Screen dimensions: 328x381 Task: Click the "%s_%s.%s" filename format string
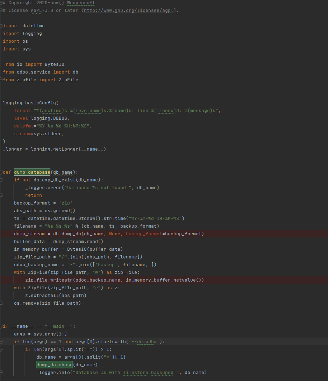click(59, 226)
